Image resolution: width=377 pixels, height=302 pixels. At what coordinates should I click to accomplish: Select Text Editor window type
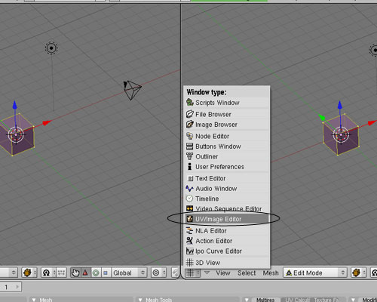[x=227, y=178]
